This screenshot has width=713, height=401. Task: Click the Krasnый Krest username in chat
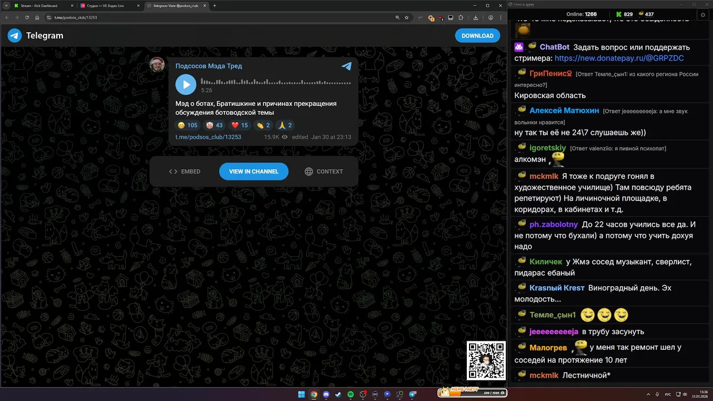pos(556,288)
